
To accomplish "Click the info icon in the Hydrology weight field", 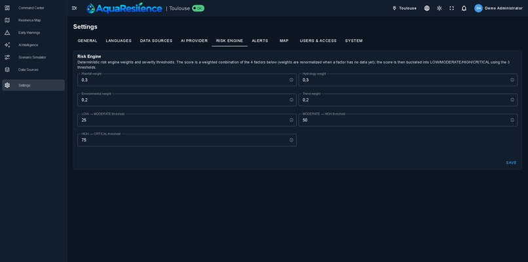I will click(512, 80).
